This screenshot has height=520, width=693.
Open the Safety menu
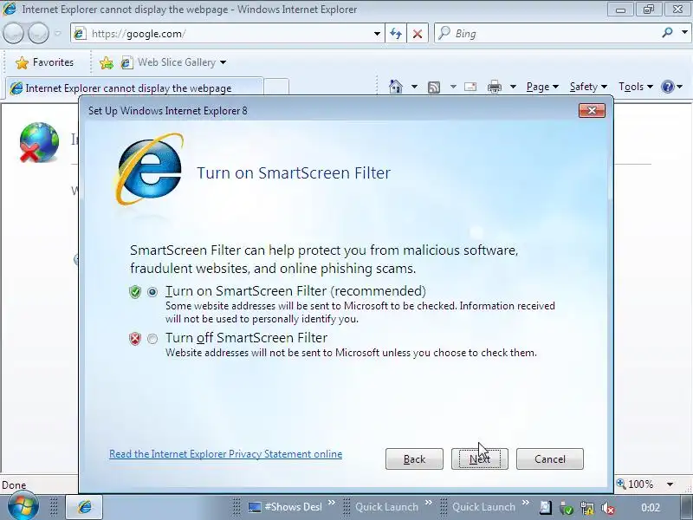coord(588,87)
